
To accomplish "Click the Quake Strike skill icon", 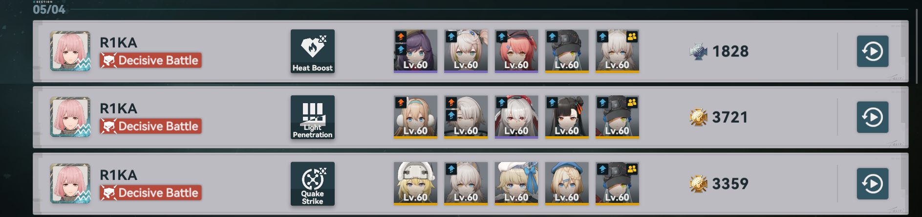I will pos(313,183).
